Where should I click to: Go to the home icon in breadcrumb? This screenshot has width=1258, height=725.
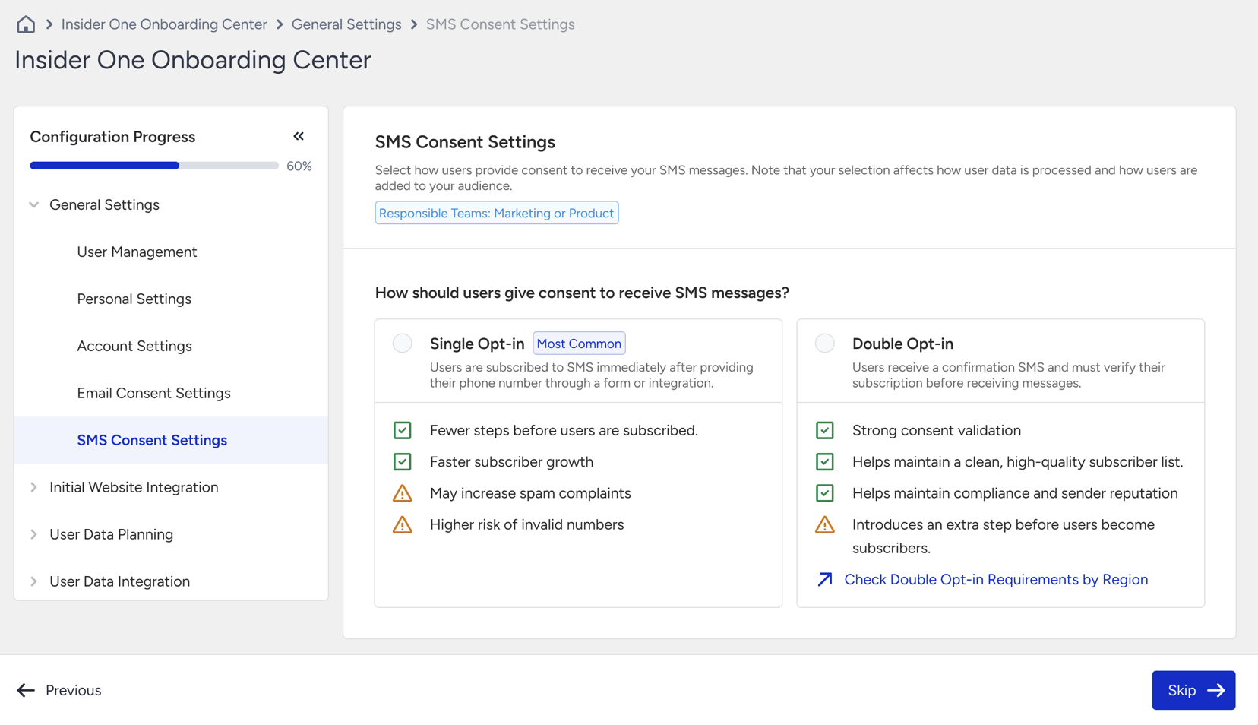click(x=26, y=24)
